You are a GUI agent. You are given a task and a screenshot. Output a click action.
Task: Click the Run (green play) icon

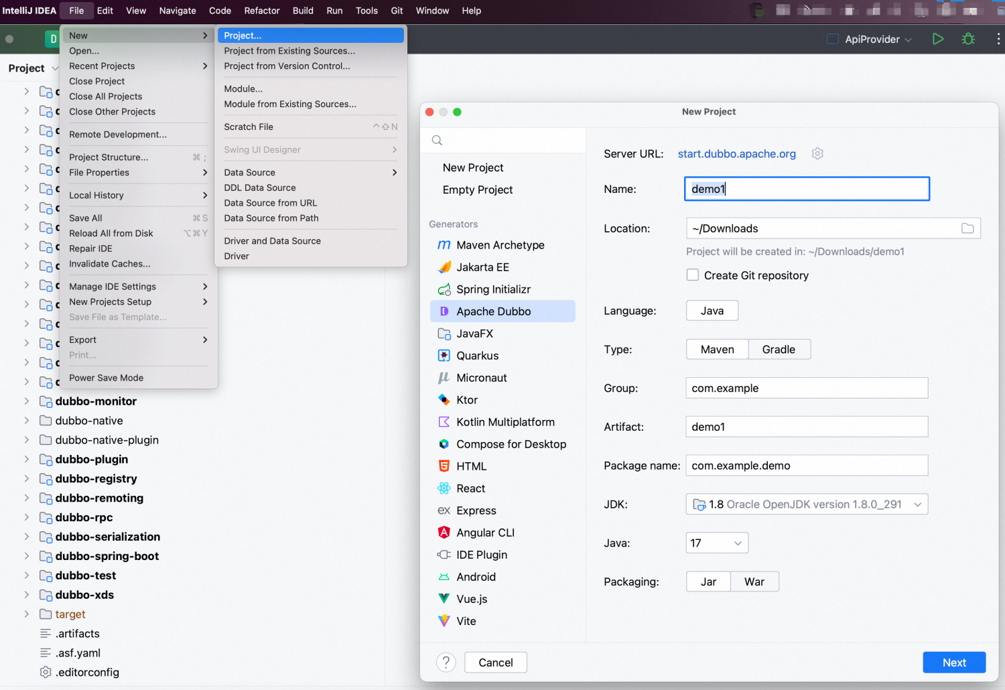point(937,39)
